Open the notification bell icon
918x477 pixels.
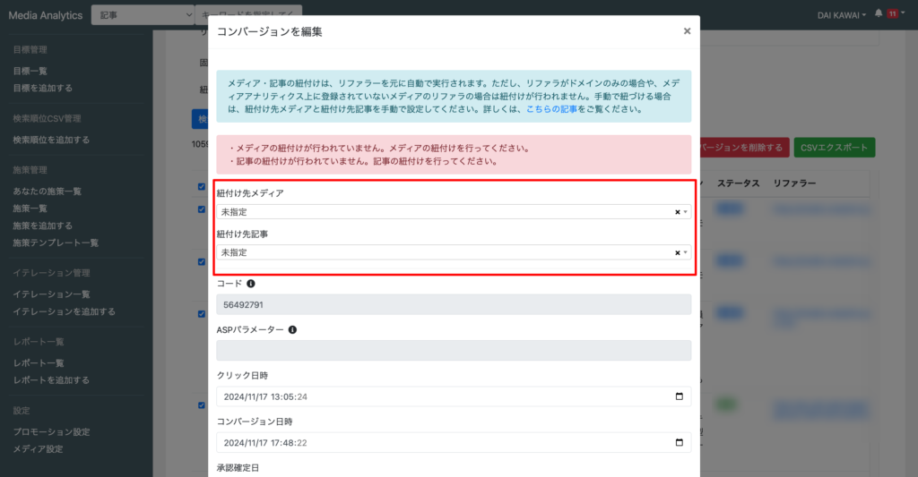879,13
